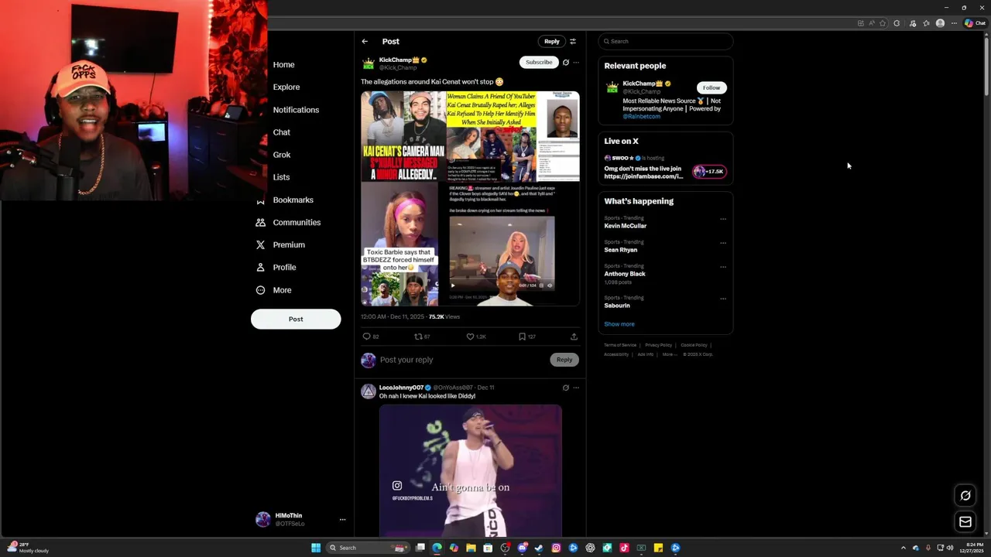Open the Terms of Service link
Screen dimensions: 991x557
[x=620, y=345]
